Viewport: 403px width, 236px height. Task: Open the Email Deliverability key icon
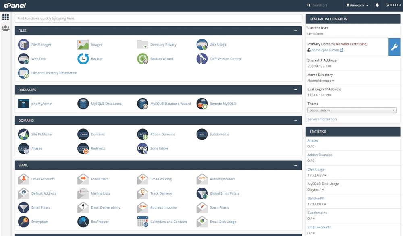tap(83, 207)
